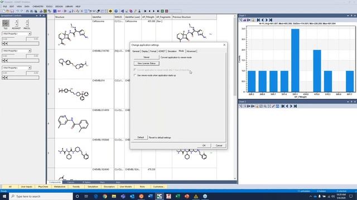Open the Windows Start menu
This screenshot has height=200, width=357.
click(4, 196)
